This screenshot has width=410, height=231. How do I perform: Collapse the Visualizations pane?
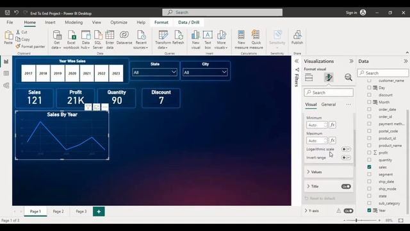click(x=351, y=62)
